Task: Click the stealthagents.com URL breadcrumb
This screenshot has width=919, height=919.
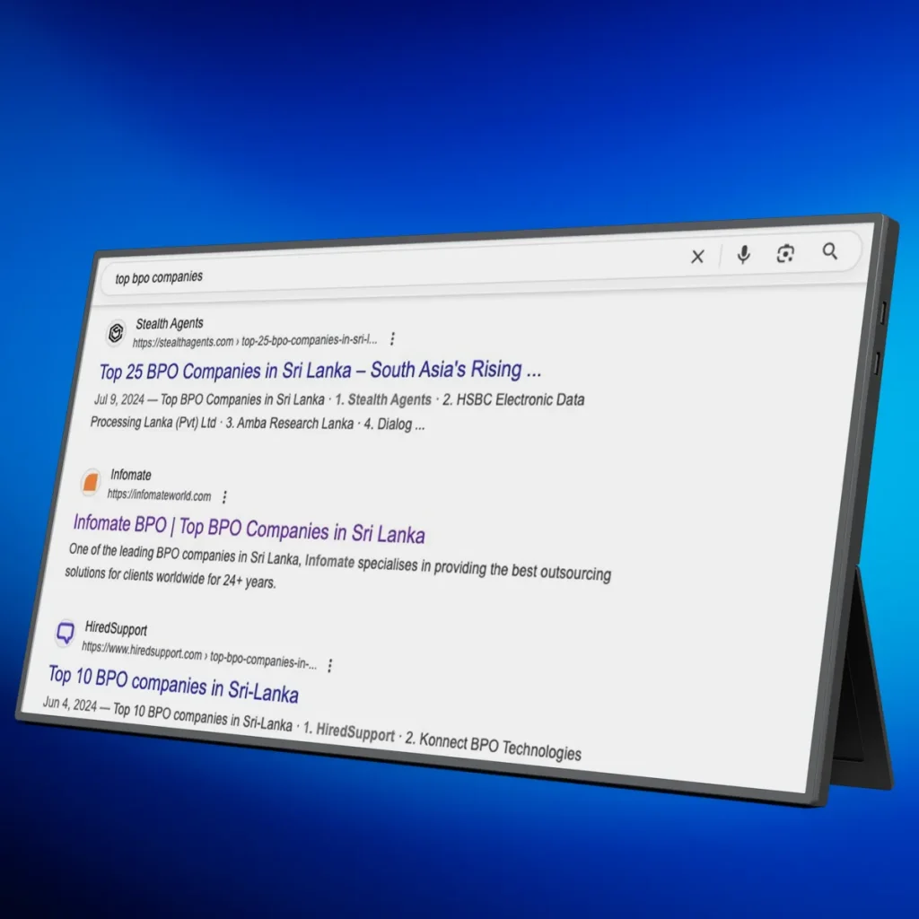Action: coord(255,342)
